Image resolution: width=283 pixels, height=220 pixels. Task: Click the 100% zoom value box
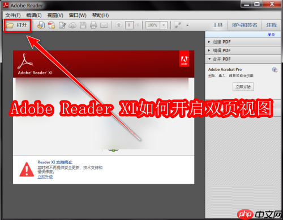tap(153, 25)
